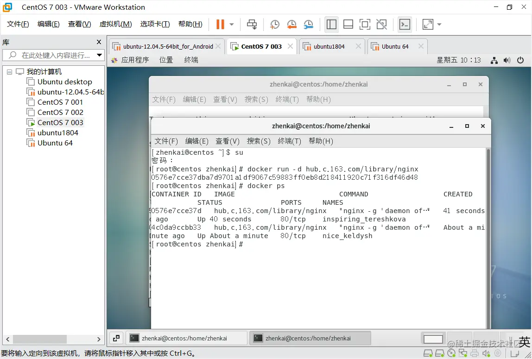This screenshot has height=359, width=532.
Task: Open the 终端 menu in GNOME top bar
Action: pos(191,60)
